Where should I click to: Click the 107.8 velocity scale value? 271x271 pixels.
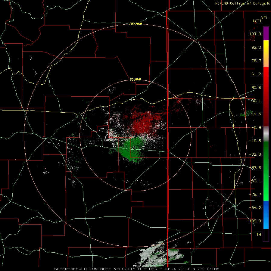click(255, 34)
